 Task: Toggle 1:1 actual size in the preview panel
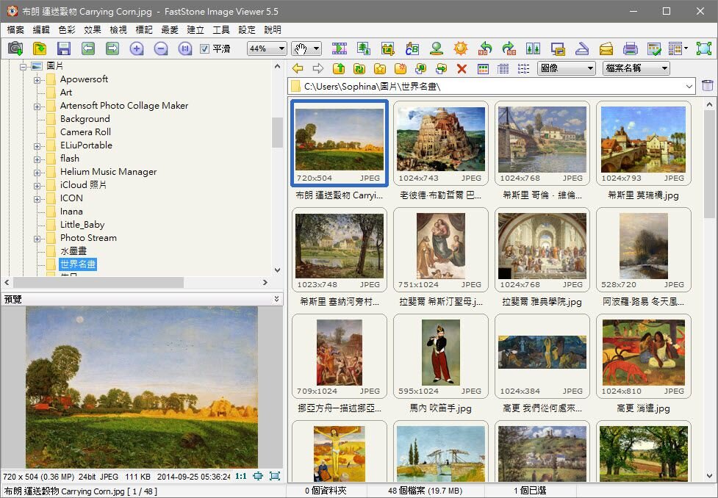tap(241, 476)
